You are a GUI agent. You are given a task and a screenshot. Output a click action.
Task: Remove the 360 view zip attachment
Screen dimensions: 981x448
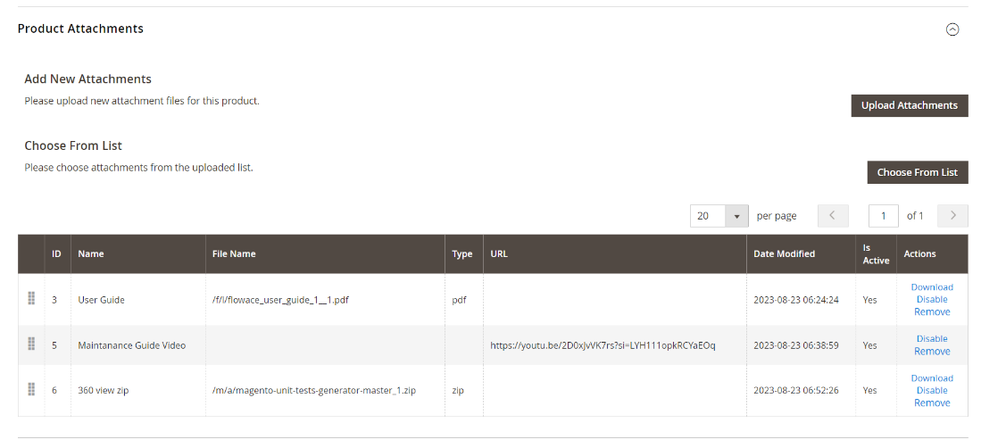(x=932, y=403)
